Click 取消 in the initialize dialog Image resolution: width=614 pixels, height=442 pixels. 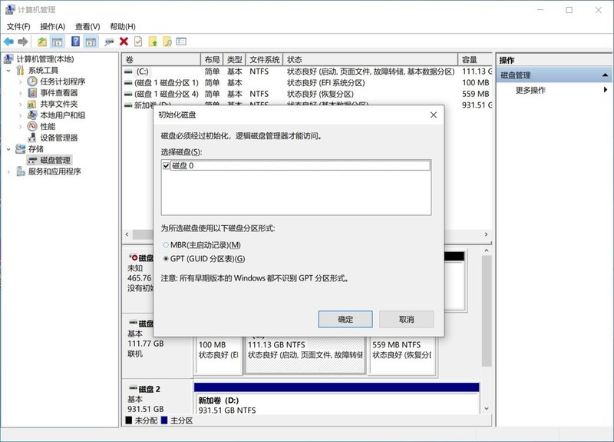406,319
